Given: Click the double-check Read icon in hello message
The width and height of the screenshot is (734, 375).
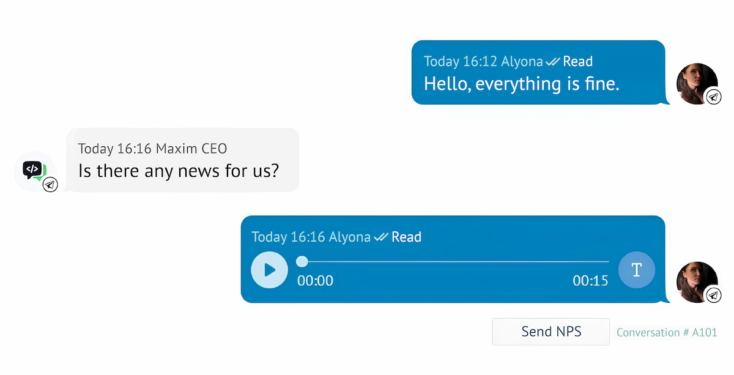Looking at the screenshot, I should (x=553, y=62).
